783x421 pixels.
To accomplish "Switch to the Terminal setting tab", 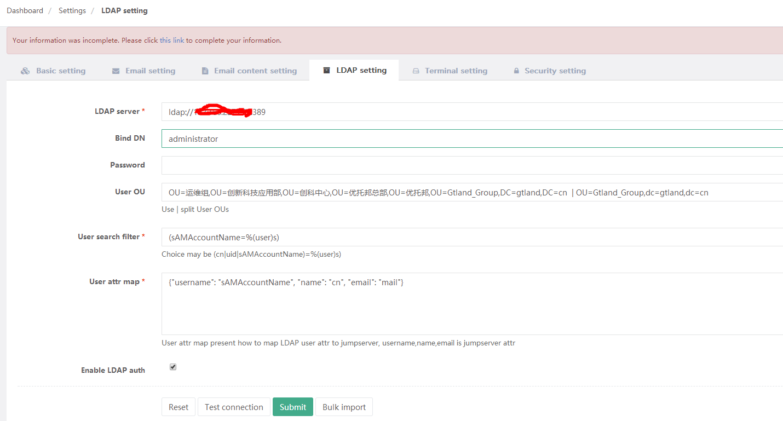I will click(456, 70).
